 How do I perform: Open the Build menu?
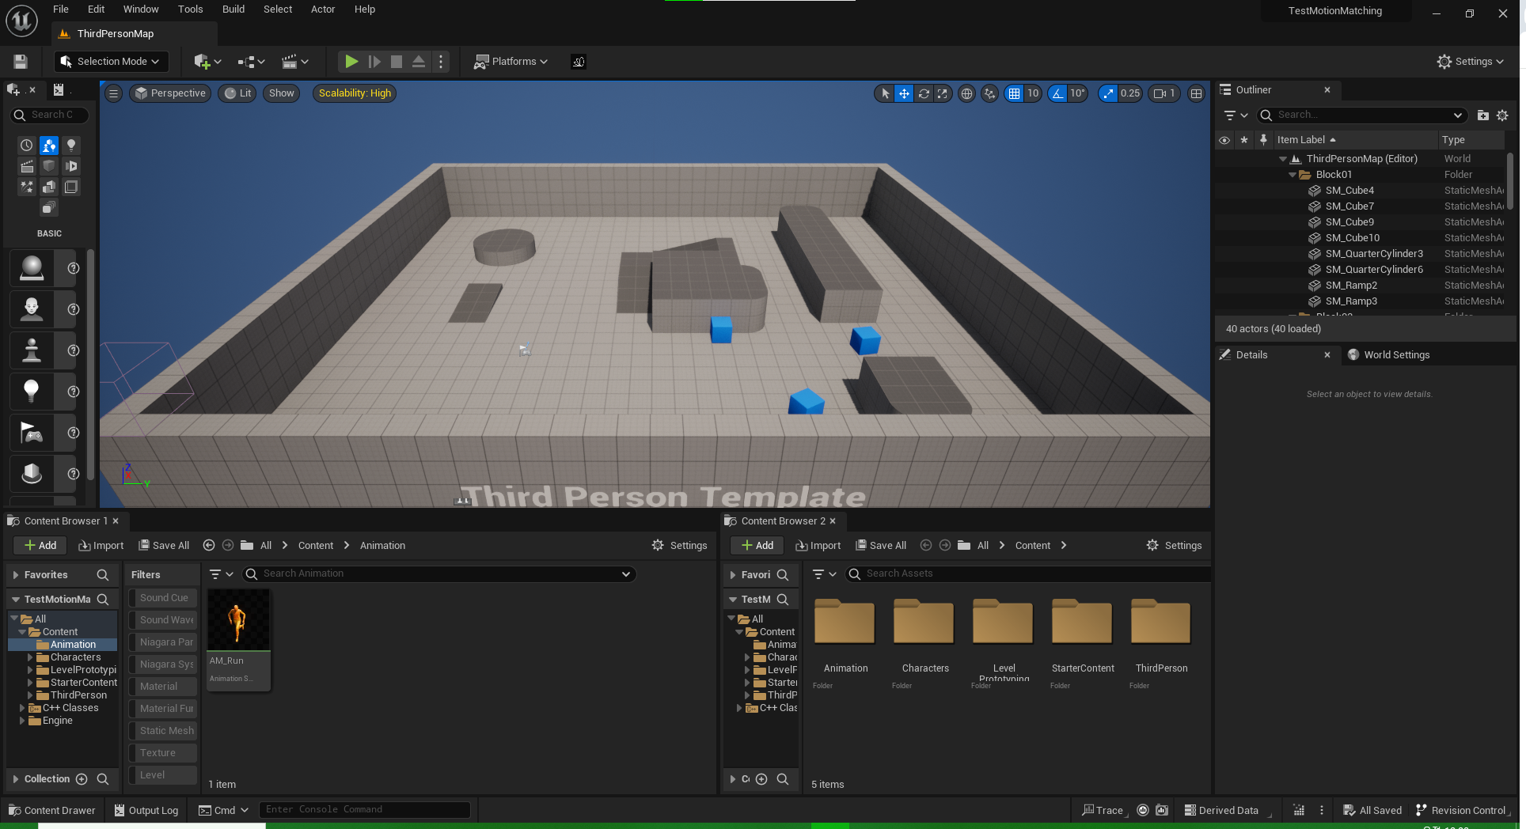tap(233, 9)
